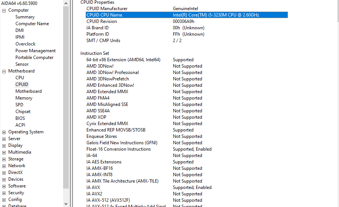Select the Enqueue Stores row
Screen dimensions: 339x207
point(187,136)
